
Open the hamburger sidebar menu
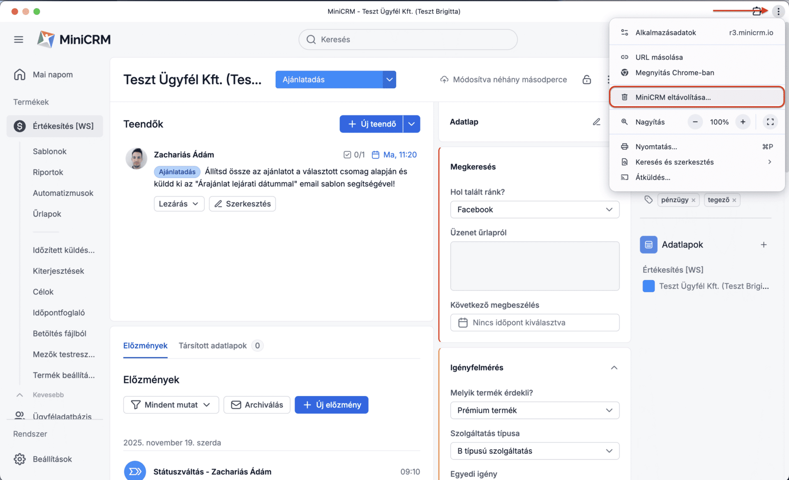[18, 39]
